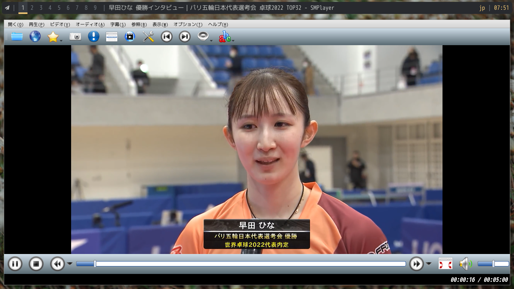Open the 表示(W) menu

tap(160, 24)
